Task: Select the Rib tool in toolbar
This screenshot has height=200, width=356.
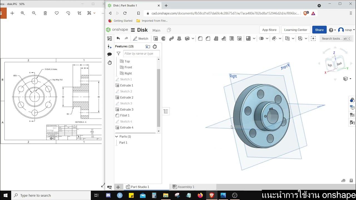Action: [x=224, y=39]
